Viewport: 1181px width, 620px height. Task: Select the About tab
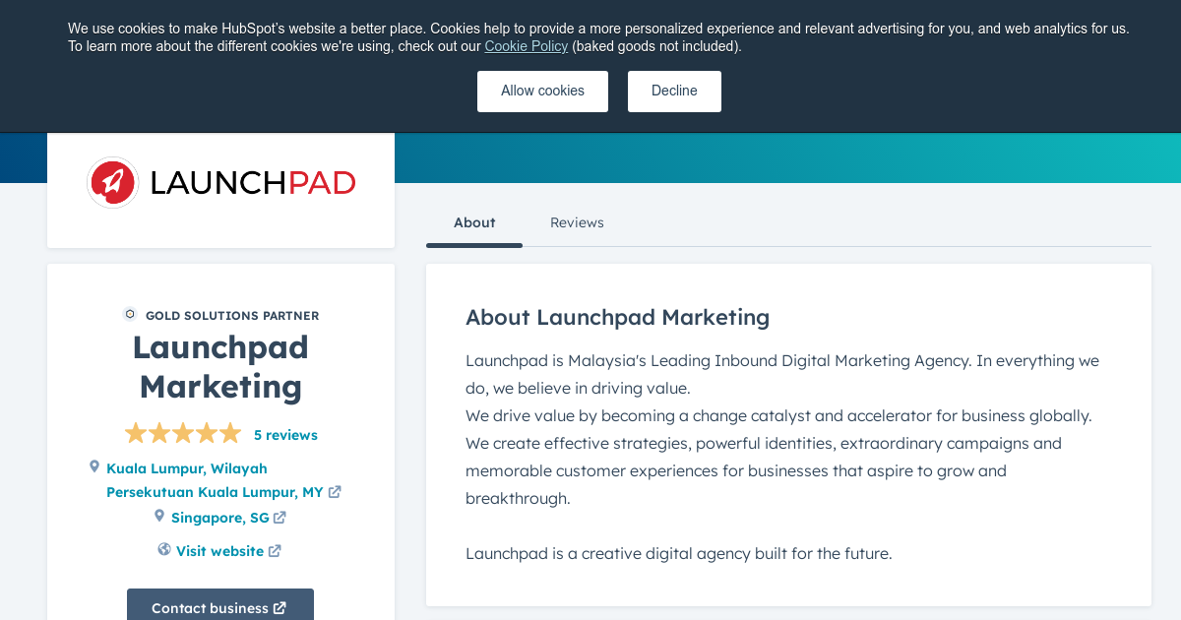click(x=474, y=222)
